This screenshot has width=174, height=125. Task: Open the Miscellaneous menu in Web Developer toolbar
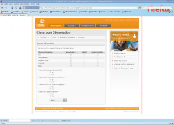pyautogui.click(x=70, y=12)
